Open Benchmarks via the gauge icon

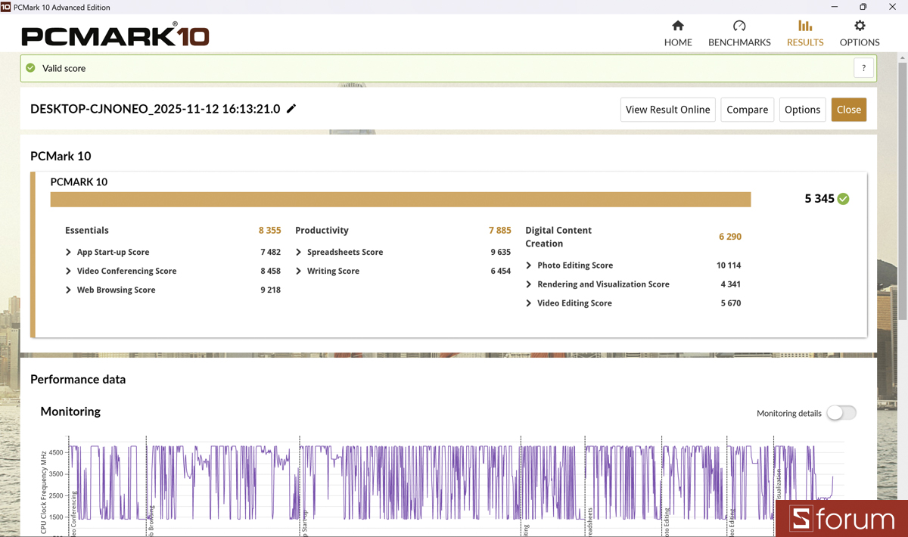pos(739,26)
